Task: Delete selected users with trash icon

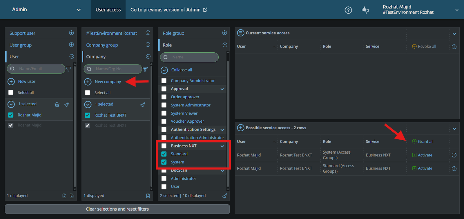Action: click(57, 104)
